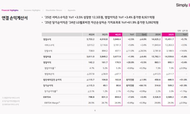The width and height of the screenshot is (190, 114).
Task: Select the 657.1 value in 단말수익 row
Action: (x=118, y=51)
